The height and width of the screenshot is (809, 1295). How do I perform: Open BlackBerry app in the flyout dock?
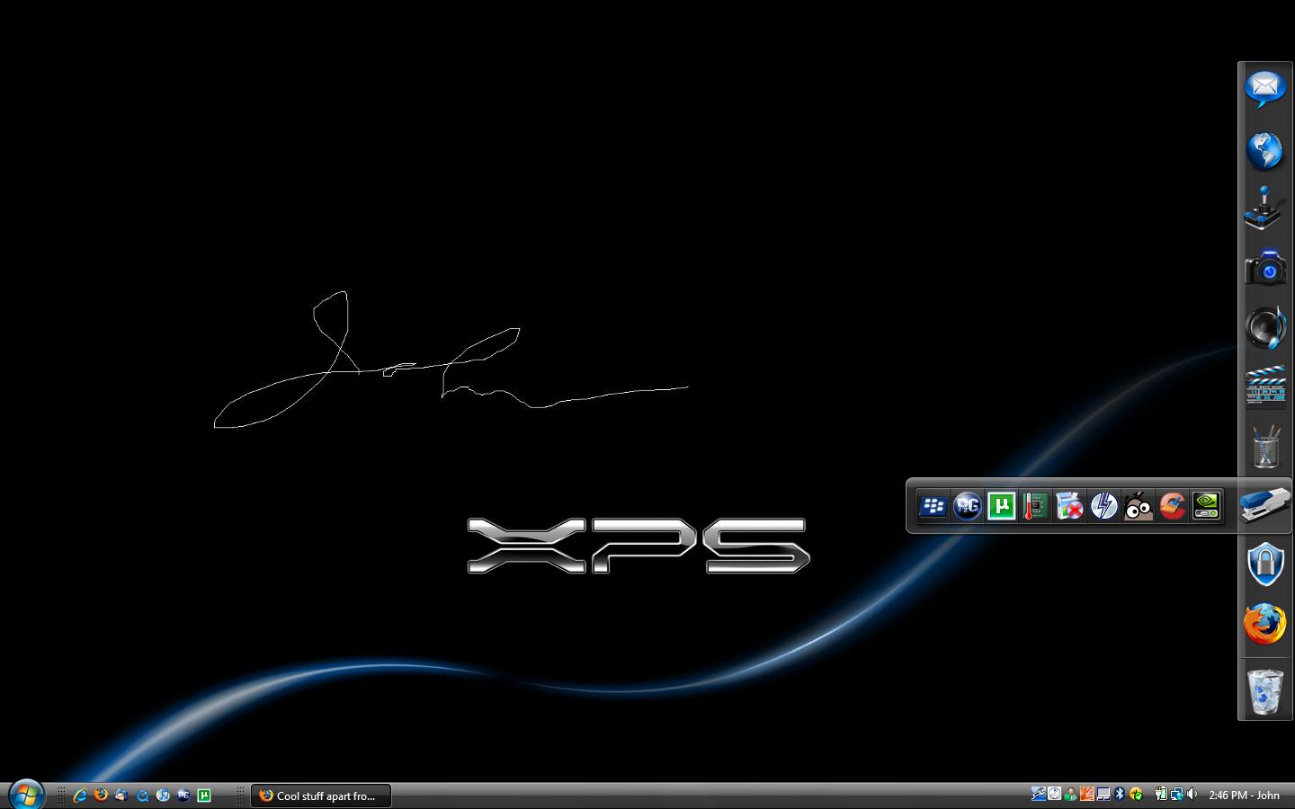933,507
